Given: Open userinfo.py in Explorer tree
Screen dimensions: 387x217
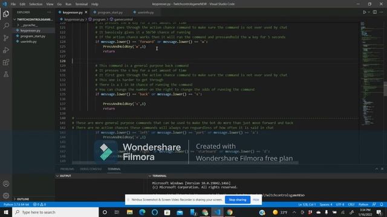Looking at the screenshot, I should (34, 42).
